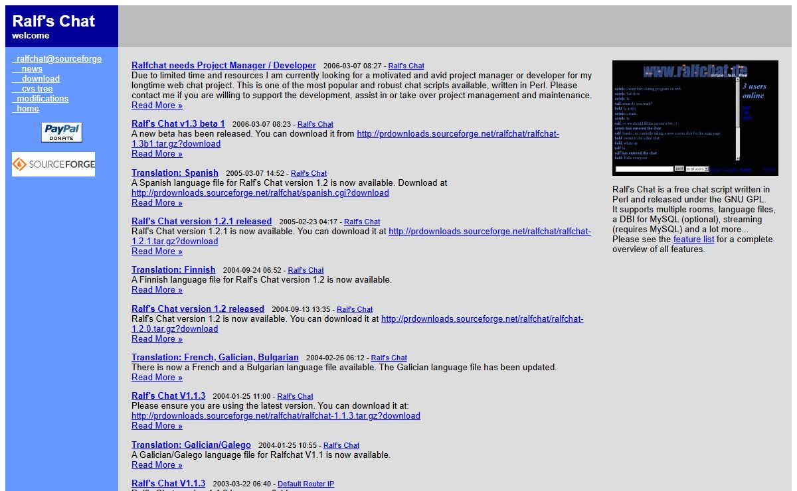Read More under V1.1.3 2004 post

pyautogui.click(x=157, y=425)
